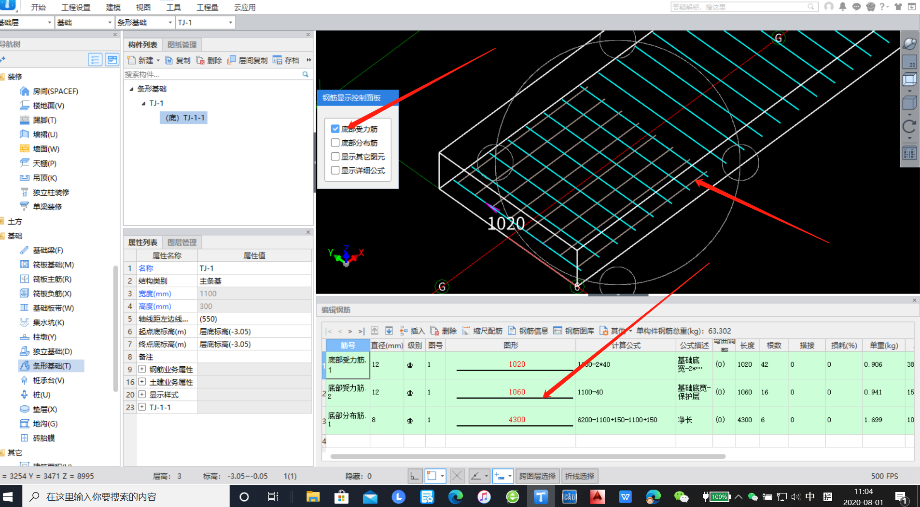Select (底) TJ-1-1 in component tree
The image size is (920, 507).
tap(184, 118)
